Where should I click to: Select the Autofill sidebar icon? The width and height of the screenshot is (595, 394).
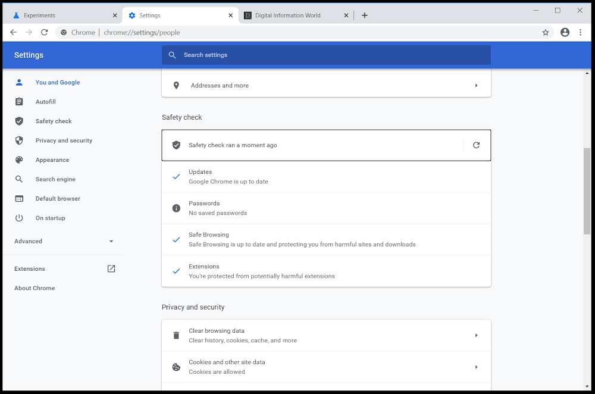18,101
